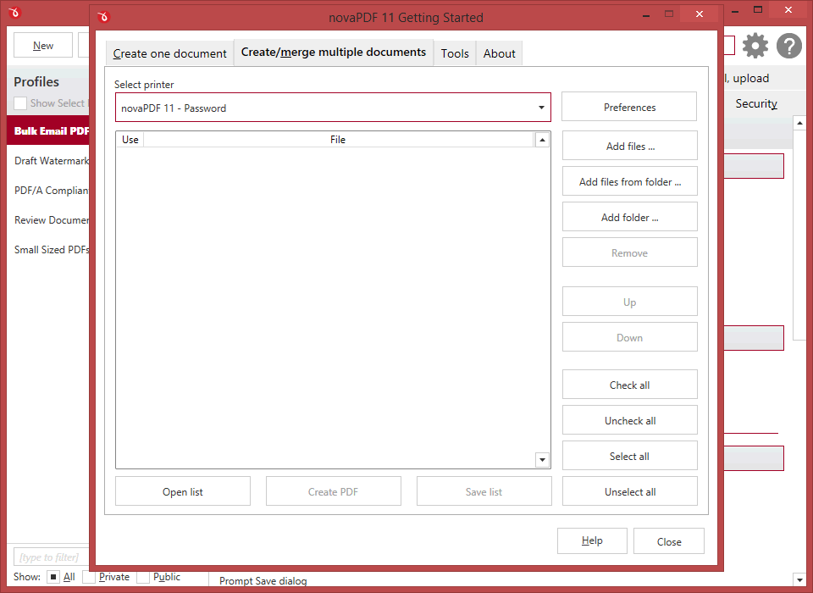The image size is (813, 593).
Task: Click the Close button in dialog footer
Action: coord(669,541)
